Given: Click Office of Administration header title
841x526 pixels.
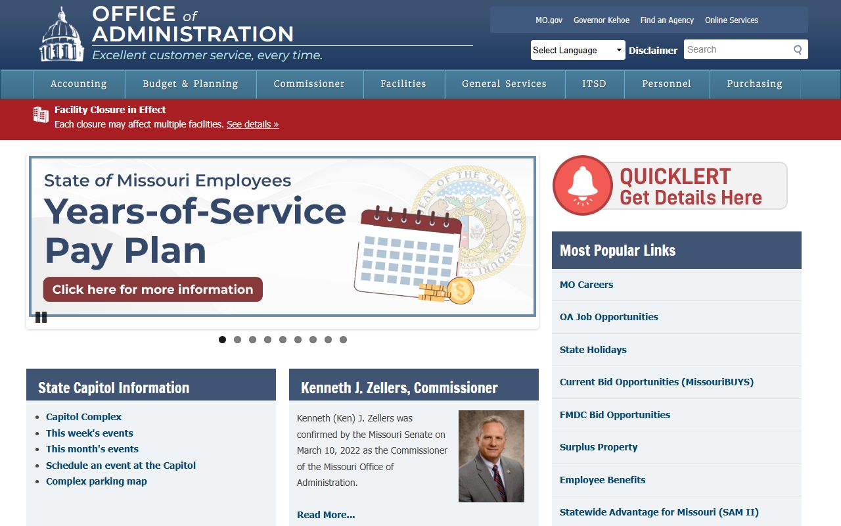Looking at the screenshot, I should pos(193,24).
